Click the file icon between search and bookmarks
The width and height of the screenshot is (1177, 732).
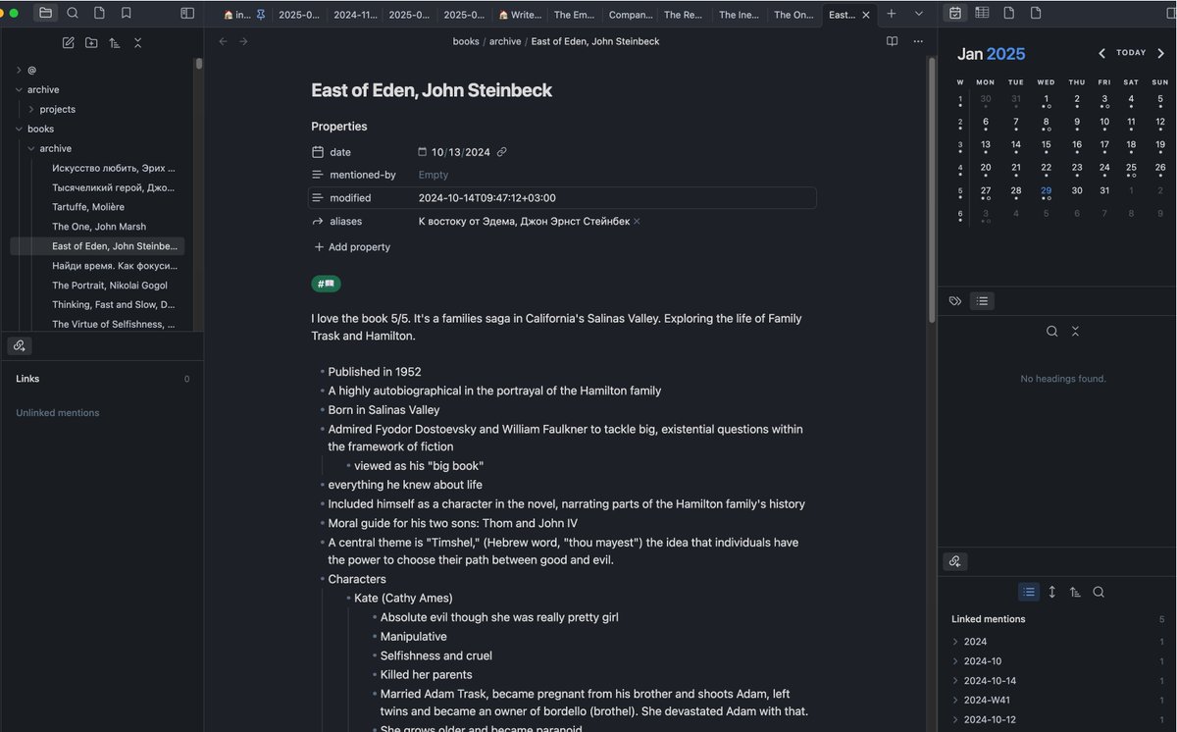coord(99,13)
